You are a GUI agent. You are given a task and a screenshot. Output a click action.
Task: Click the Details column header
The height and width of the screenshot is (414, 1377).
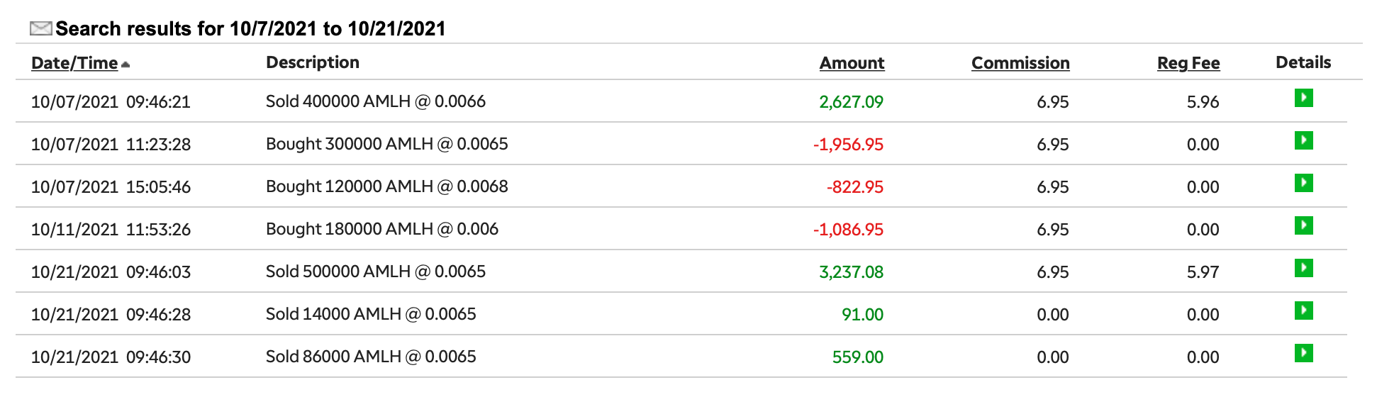click(x=1303, y=62)
